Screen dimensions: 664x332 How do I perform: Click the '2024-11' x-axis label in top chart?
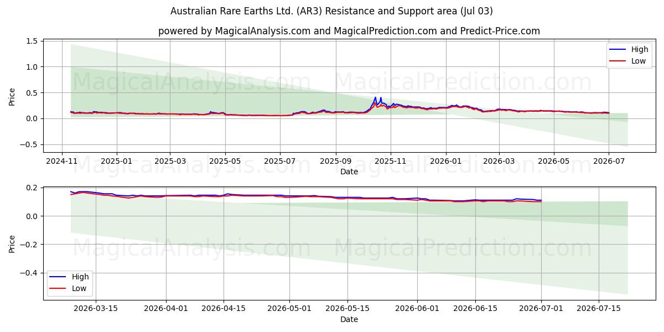pos(61,162)
